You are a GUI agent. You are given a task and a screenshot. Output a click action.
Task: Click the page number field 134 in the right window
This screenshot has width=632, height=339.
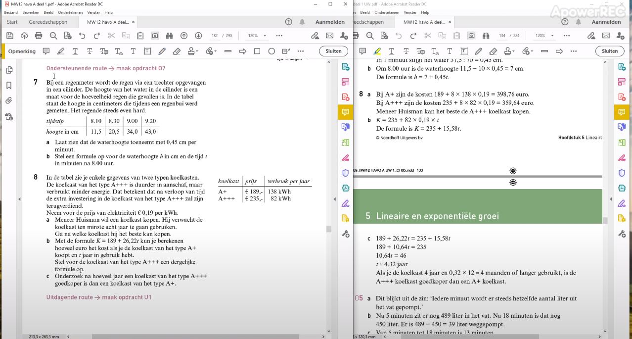502,36
